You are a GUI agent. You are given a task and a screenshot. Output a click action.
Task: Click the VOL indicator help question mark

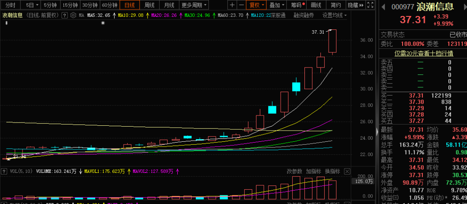coord(4,171)
